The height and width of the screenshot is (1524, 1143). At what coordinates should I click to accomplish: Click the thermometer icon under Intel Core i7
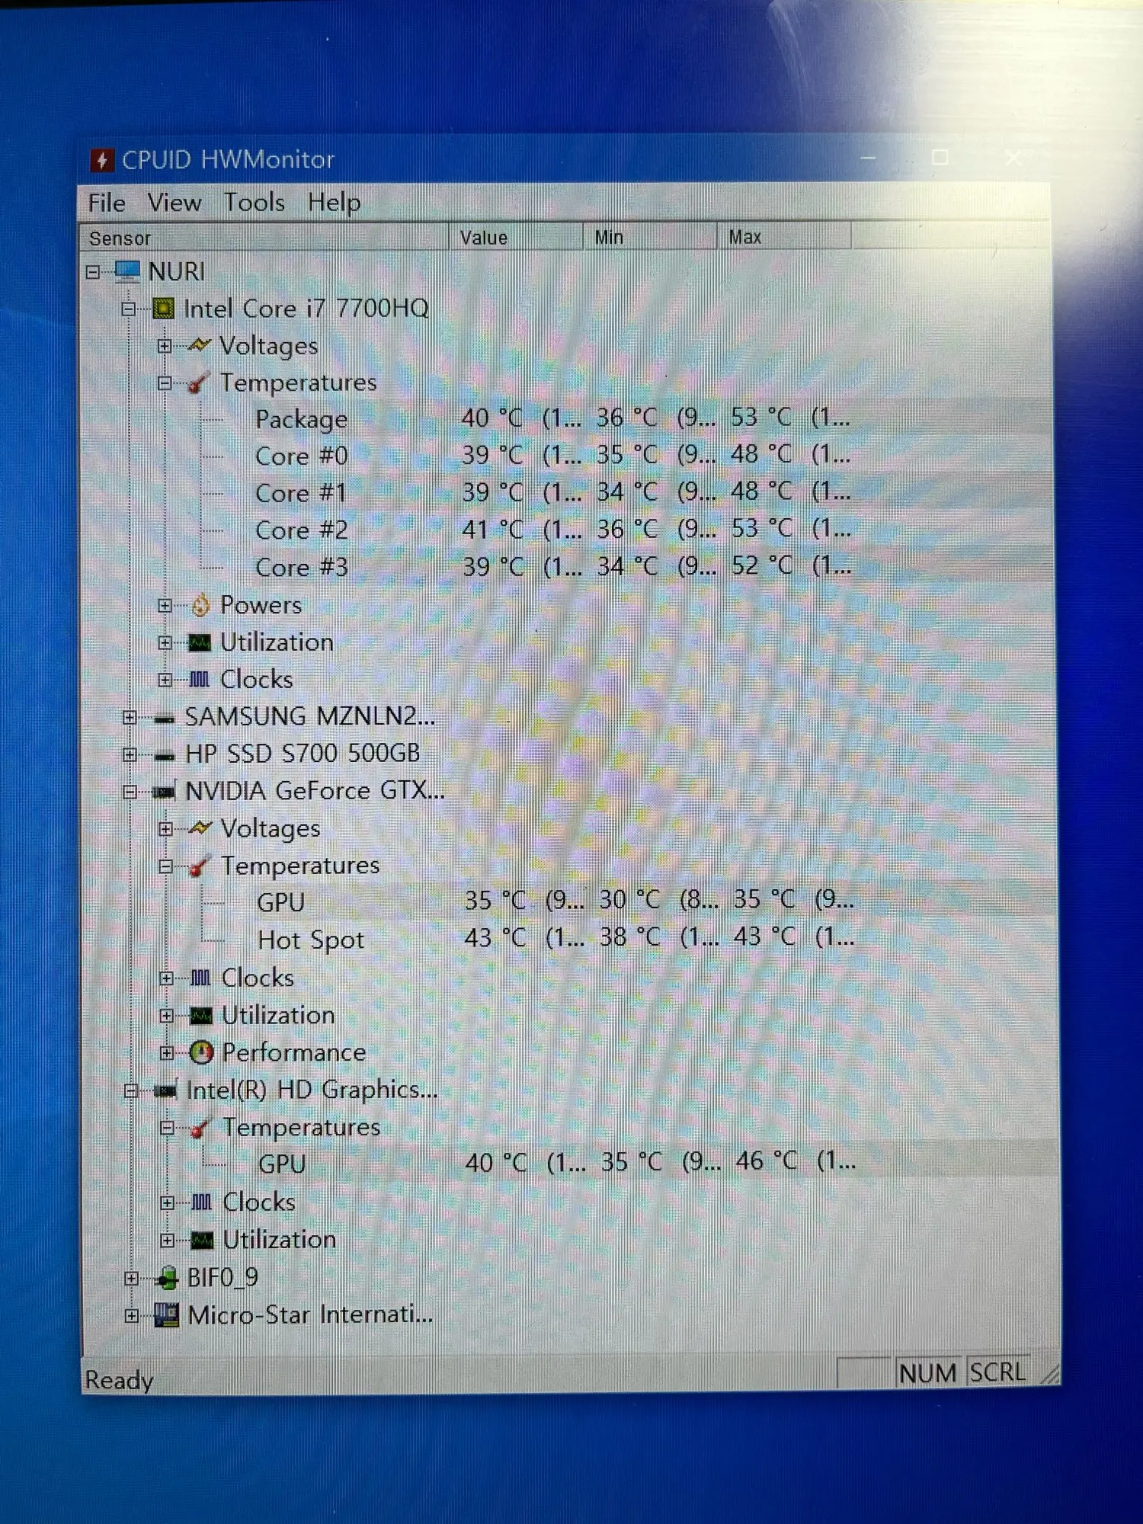(x=198, y=383)
